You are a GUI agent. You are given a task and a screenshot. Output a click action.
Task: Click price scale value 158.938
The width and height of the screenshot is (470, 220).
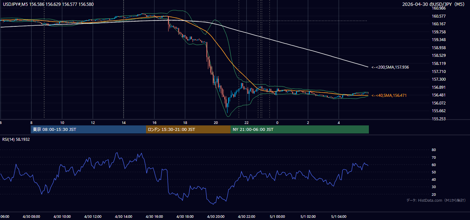tap(439, 48)
